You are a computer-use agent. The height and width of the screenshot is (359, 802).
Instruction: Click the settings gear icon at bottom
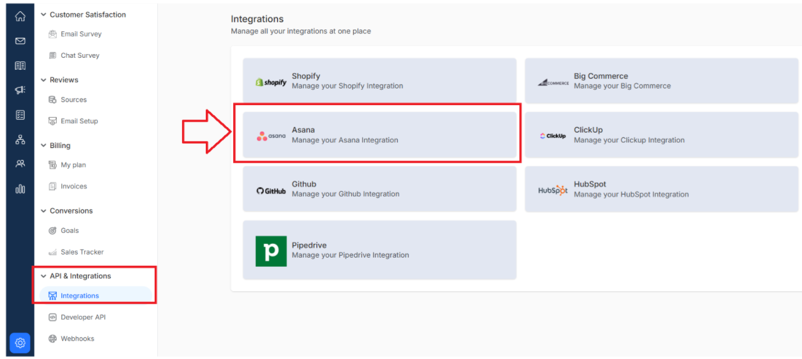pos(20,343)
